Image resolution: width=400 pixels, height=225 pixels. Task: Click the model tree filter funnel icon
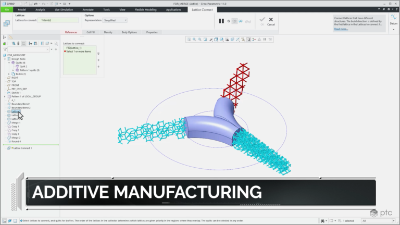tap(5, 49)
